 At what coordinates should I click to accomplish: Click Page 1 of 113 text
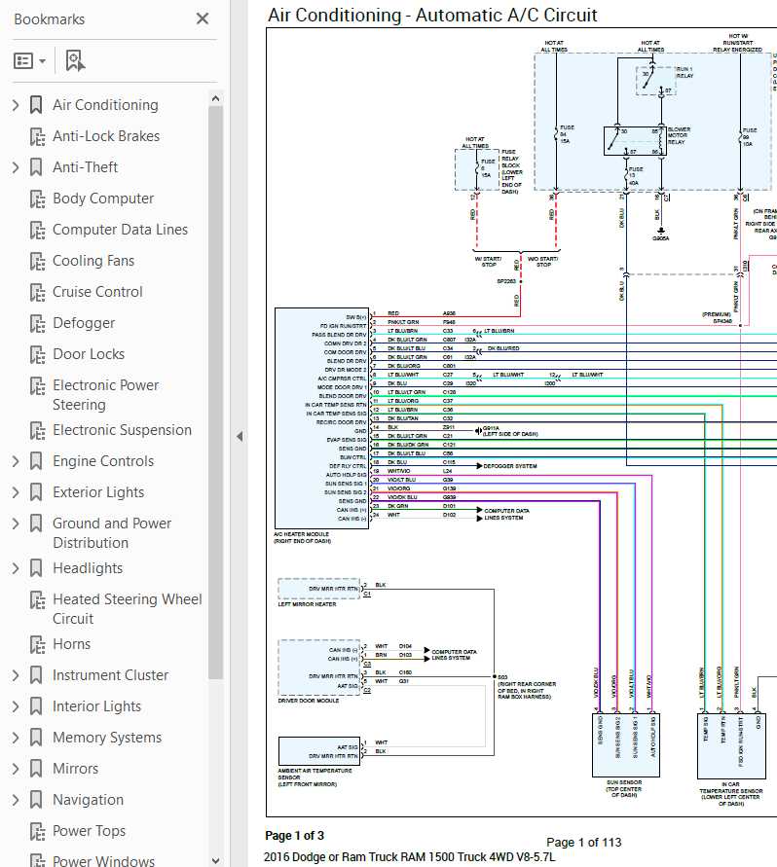[x=584, y=842]
